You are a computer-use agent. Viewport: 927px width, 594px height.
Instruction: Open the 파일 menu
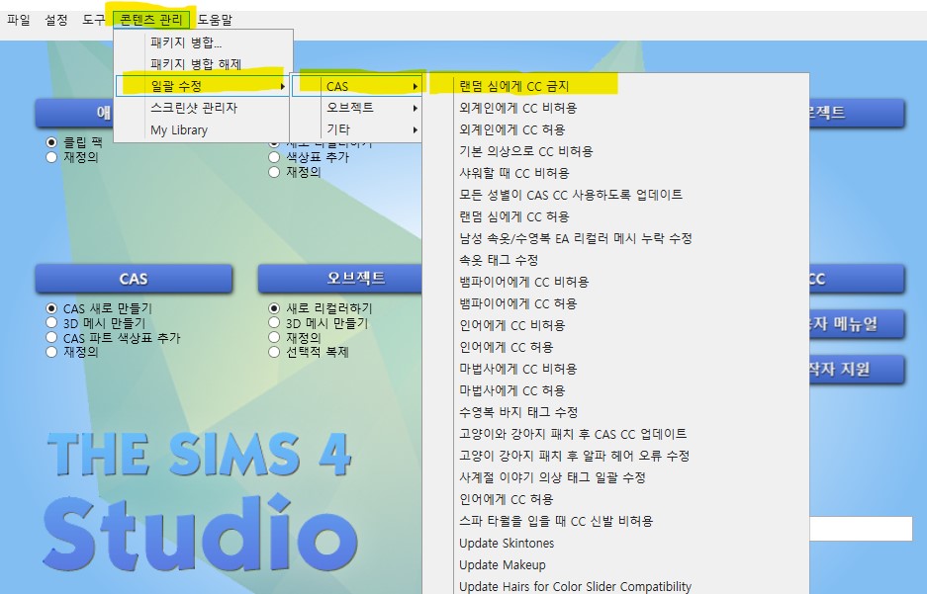click(19, 20)
